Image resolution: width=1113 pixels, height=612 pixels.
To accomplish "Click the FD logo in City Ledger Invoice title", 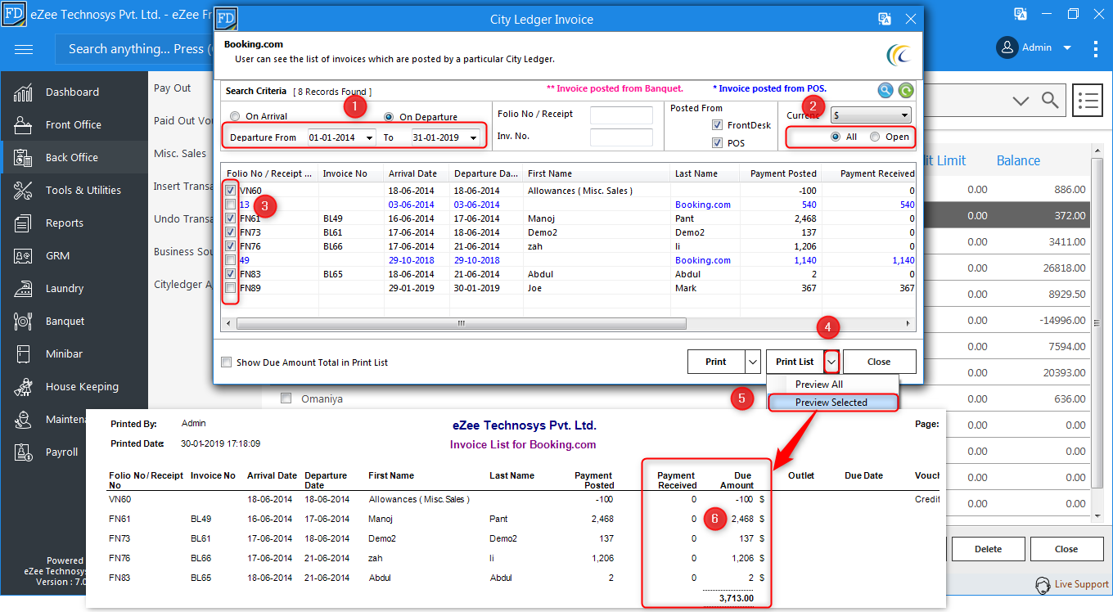I will 226,19.
